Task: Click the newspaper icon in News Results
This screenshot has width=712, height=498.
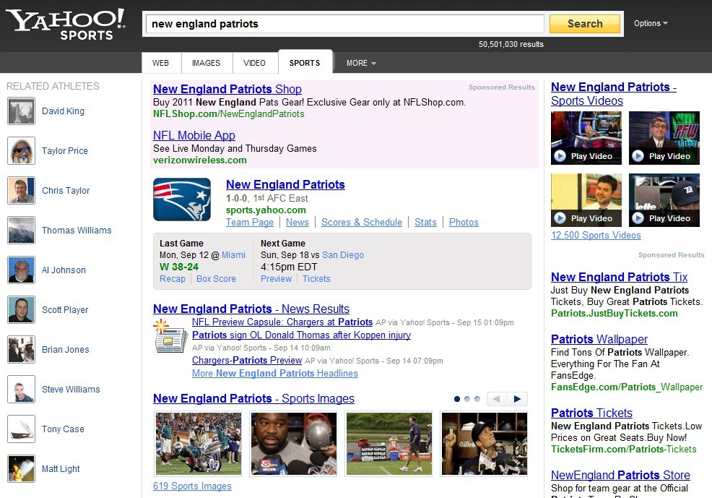Action: (x=170, y=336)
